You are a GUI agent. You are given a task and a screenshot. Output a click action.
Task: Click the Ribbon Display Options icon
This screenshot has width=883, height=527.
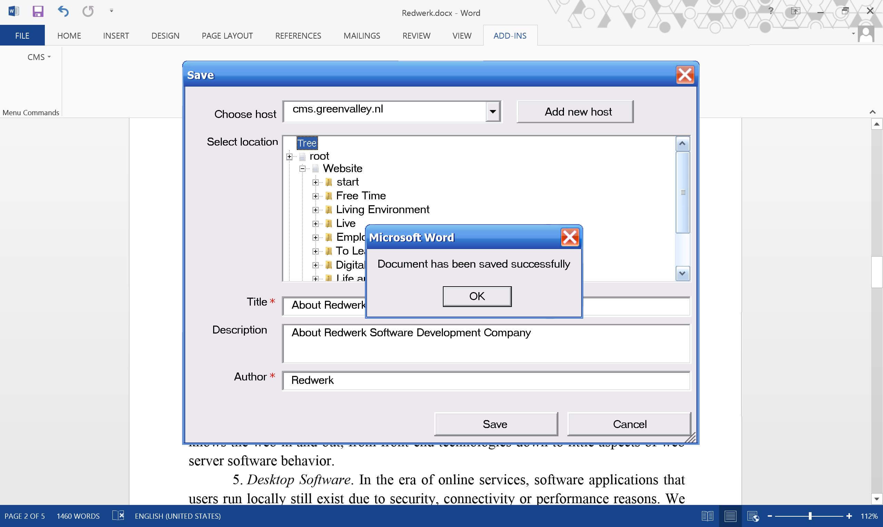795,11
